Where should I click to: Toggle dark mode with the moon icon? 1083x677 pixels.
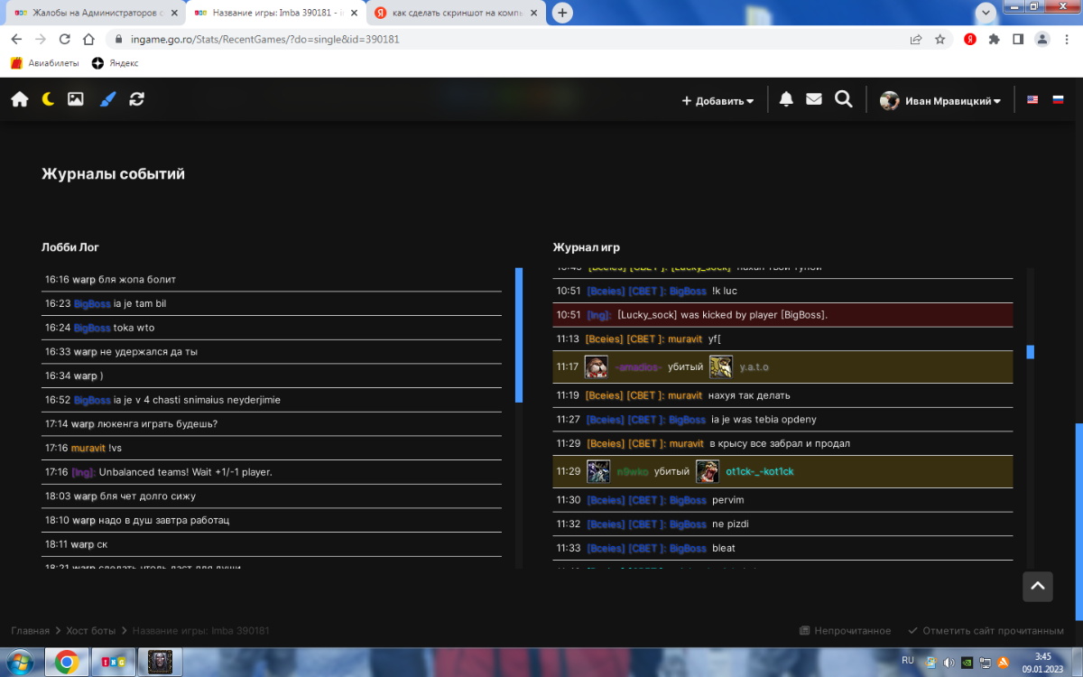(x=48, y=99)
